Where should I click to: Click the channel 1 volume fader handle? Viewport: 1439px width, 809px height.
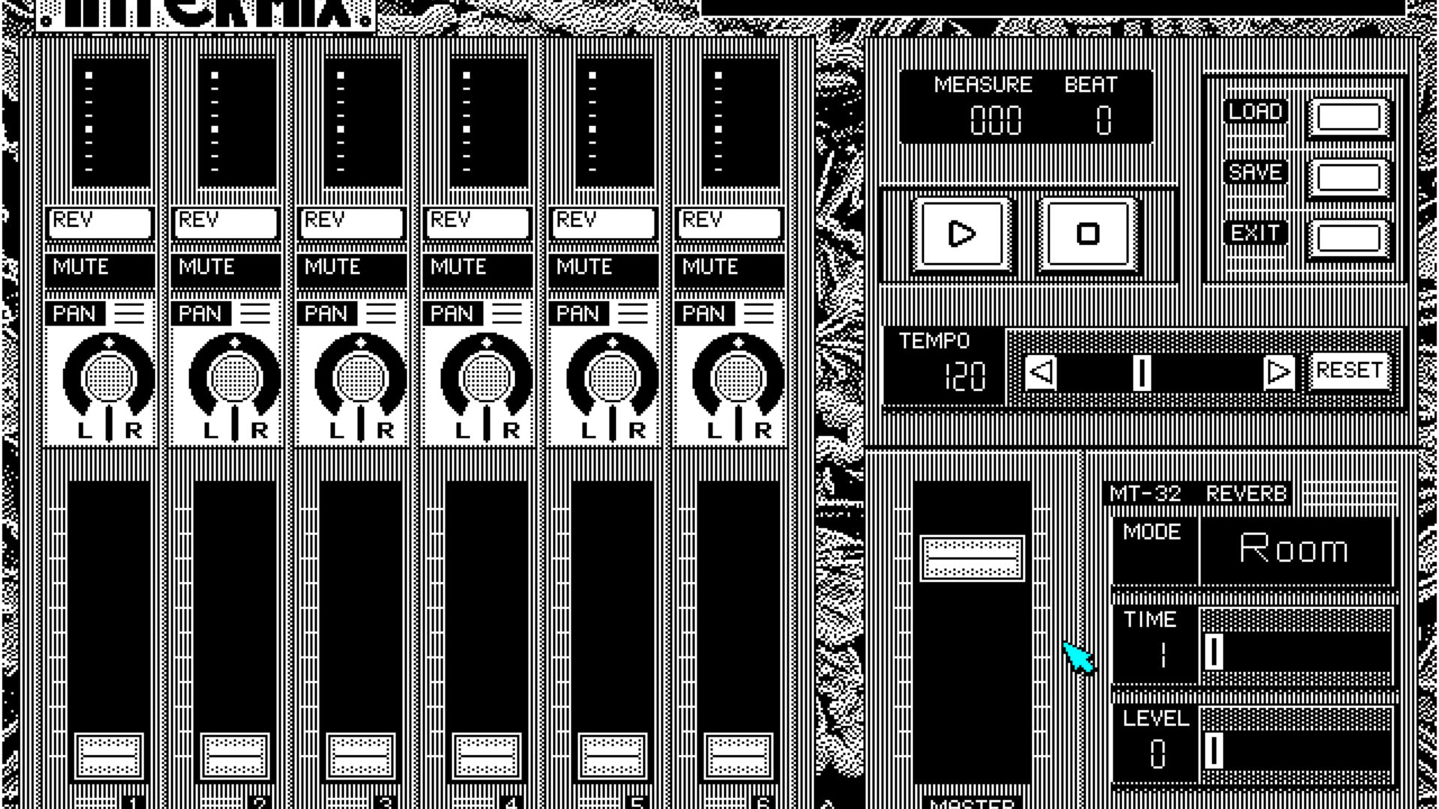click(109, 757)
